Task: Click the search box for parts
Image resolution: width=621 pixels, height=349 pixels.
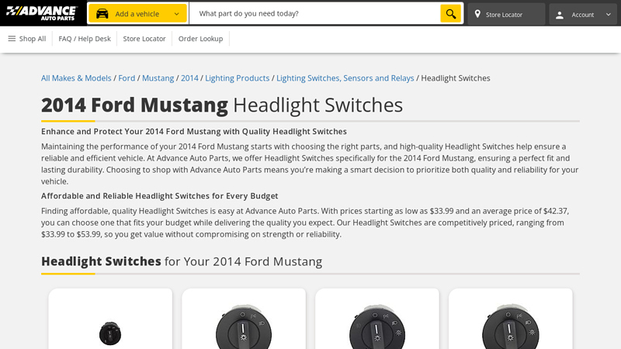Action: (315, 13)
